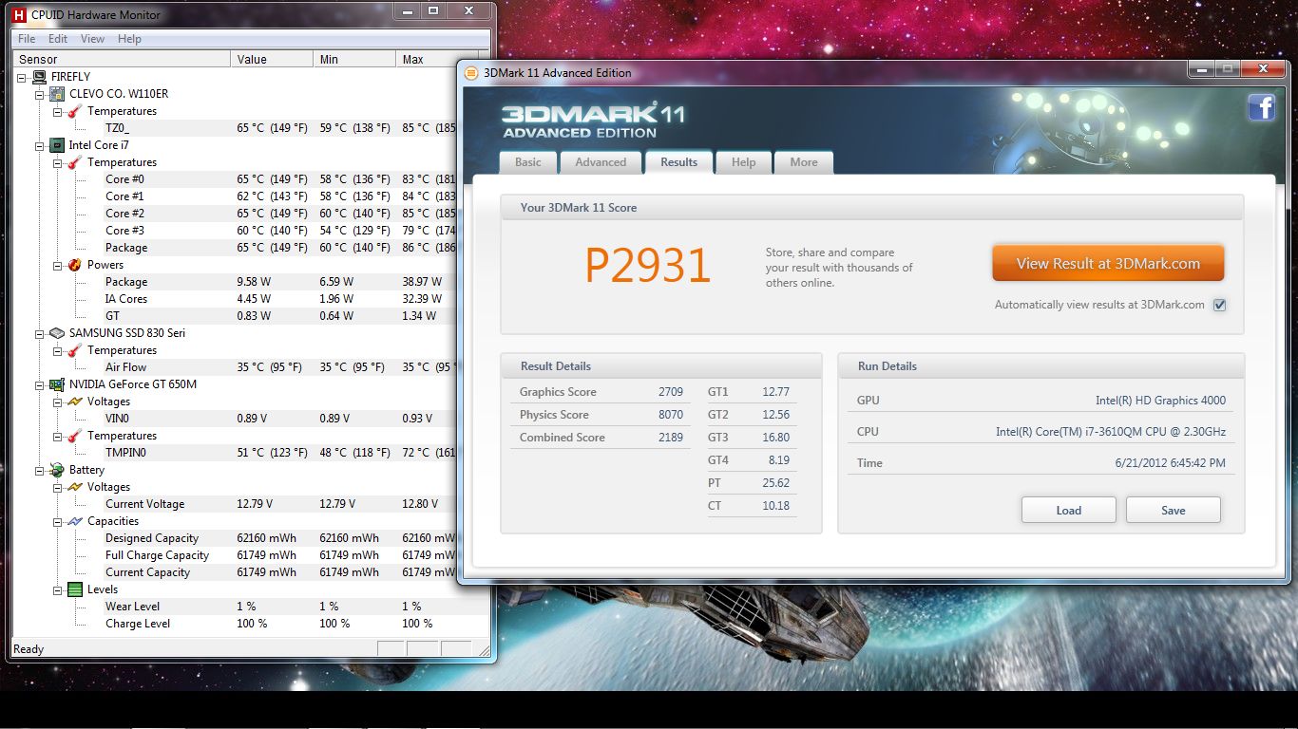
Task: Collapse the SAMSUNG SSD 830 node
Action: tap(40, 333)
